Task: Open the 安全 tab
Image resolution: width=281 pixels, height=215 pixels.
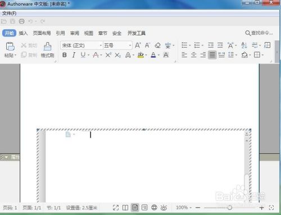Action: click(117, 33)
